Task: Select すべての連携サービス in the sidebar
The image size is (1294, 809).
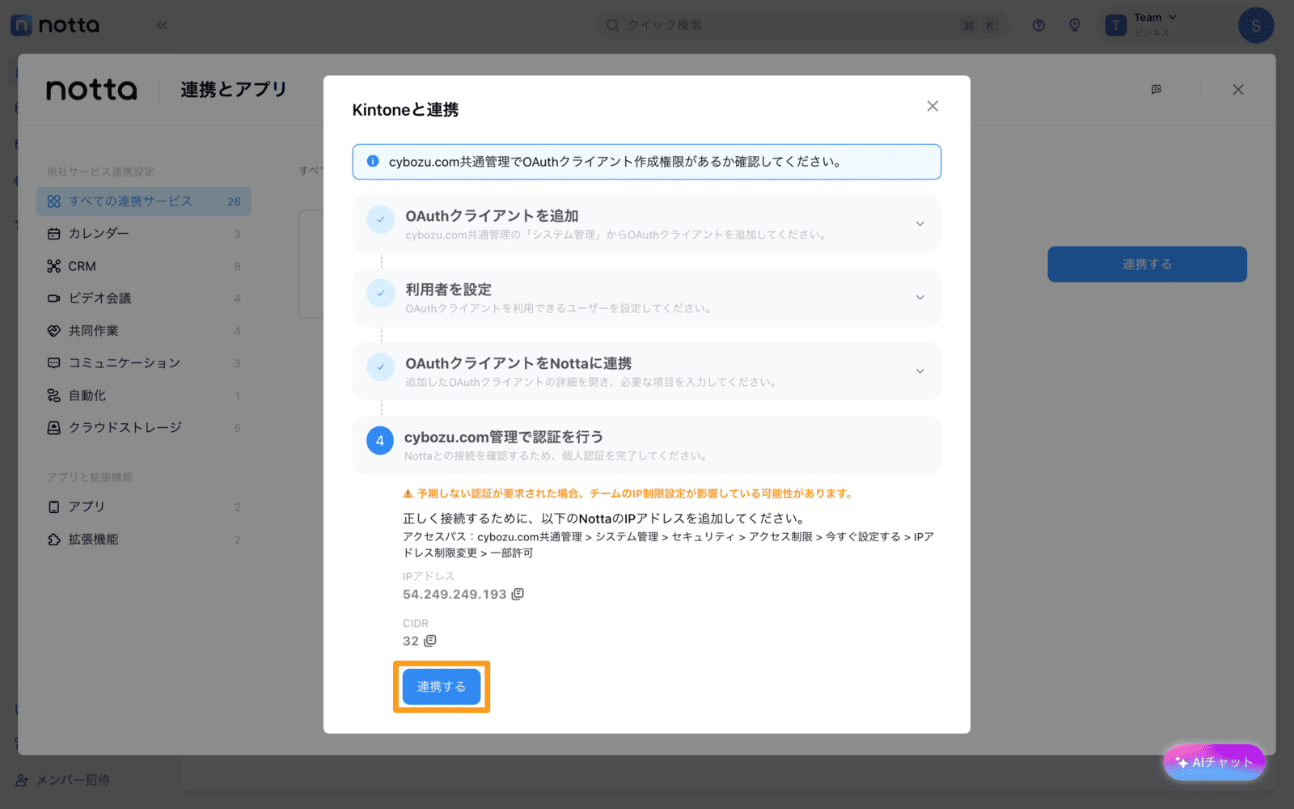Action: click(x=144, y=201)
